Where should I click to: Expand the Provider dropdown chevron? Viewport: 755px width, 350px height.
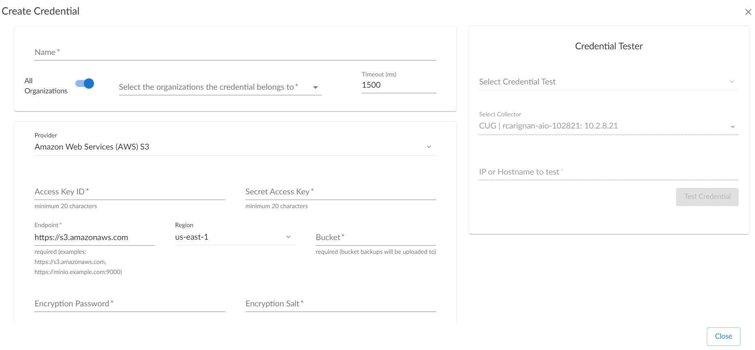pos(429,147)
